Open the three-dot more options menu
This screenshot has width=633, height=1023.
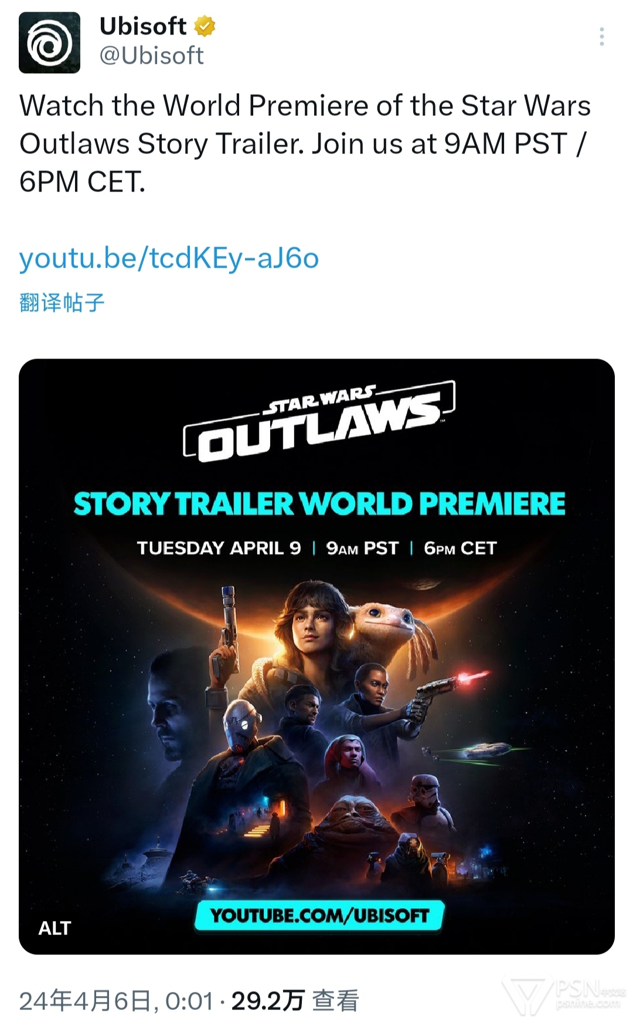(x=601, y=37)
